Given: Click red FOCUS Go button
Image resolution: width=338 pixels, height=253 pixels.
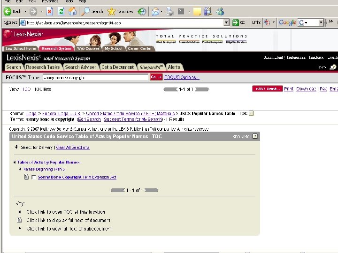Looking at the screenshot, I should [156, 77].
